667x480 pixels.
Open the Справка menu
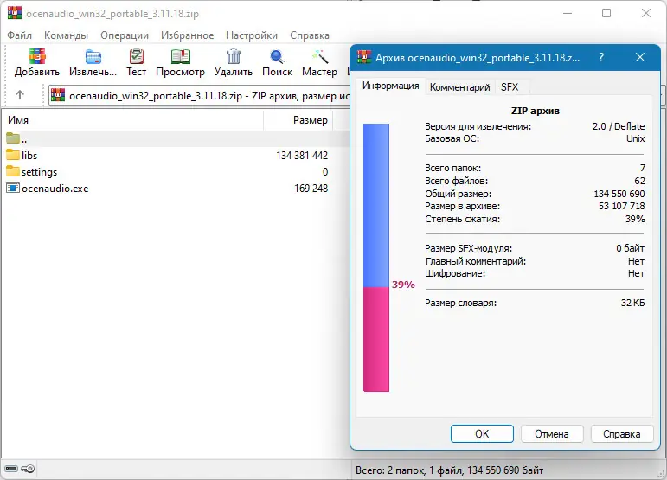click(x=310, y=35)
